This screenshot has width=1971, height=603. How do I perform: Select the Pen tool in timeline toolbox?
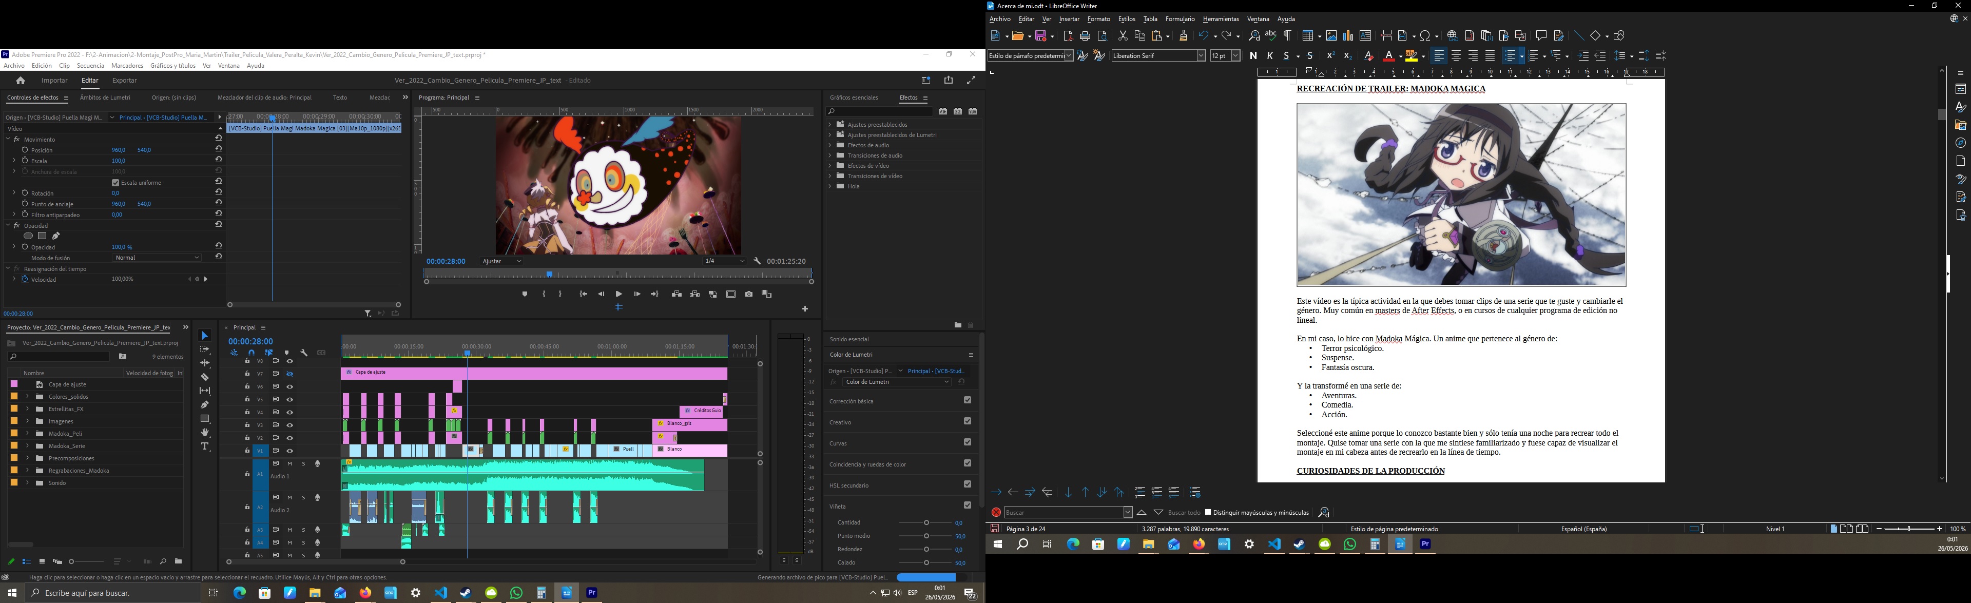(x=205, y=405)
